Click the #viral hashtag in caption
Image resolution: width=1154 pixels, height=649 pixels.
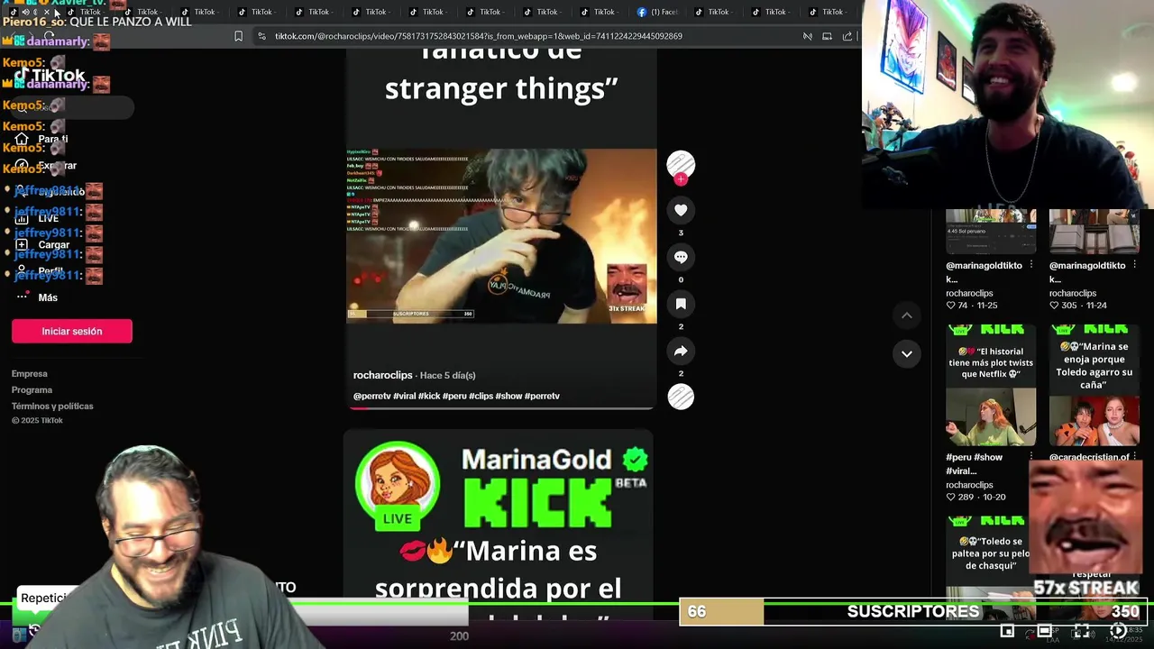tap(405, 396)
